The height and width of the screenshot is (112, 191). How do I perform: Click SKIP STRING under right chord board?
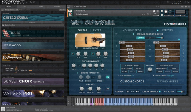[x=161, y=68]
